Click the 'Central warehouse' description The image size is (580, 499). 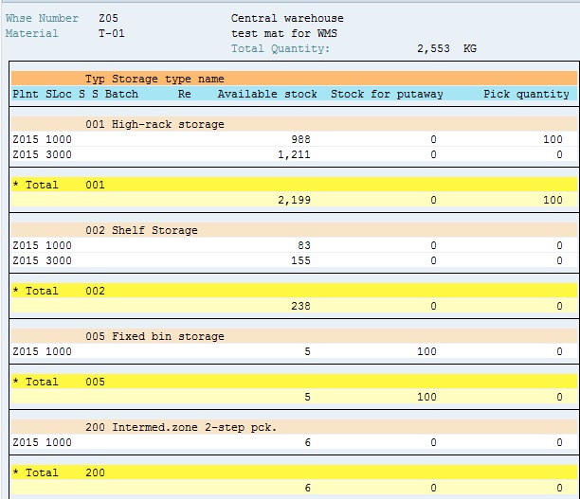click(x=287, y=18)
